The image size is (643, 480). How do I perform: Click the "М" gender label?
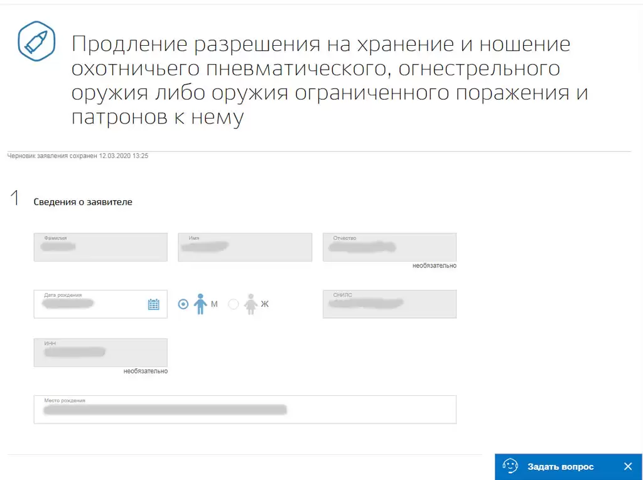pos(214,304)
